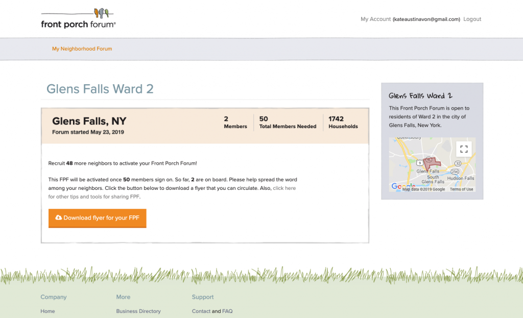Log out using the Logout link

pyautogui.click(x=472, y=19)
